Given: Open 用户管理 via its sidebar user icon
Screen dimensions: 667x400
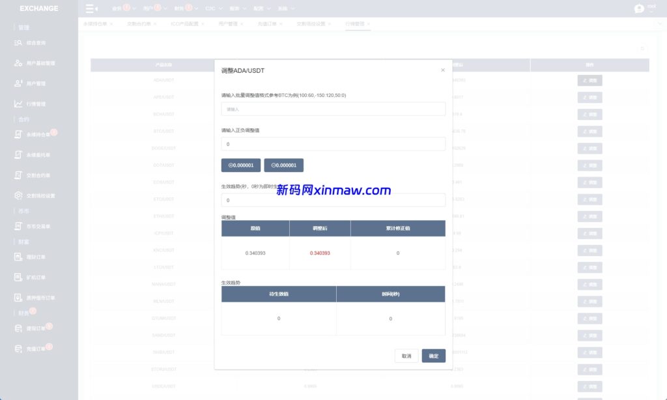Looking at the screenshot, I should click(x=18, y=83).
